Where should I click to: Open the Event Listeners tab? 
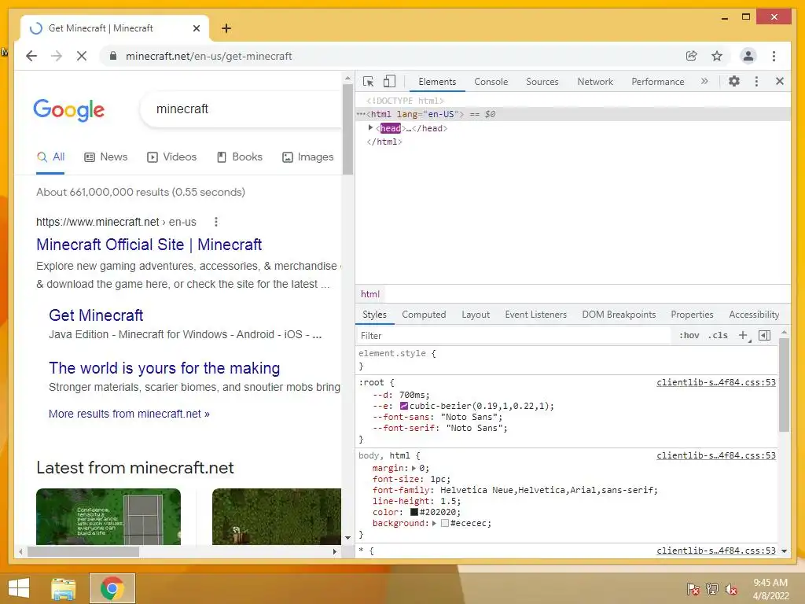tap(535, 315)
